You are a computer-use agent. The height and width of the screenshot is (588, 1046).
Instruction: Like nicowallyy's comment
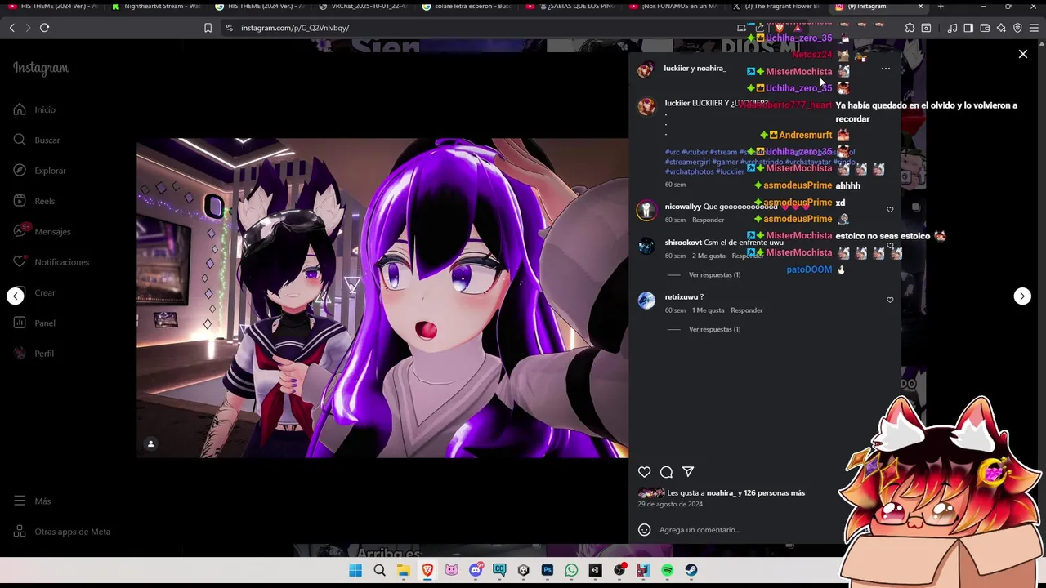pyautogui.click(x=890, y=210)
